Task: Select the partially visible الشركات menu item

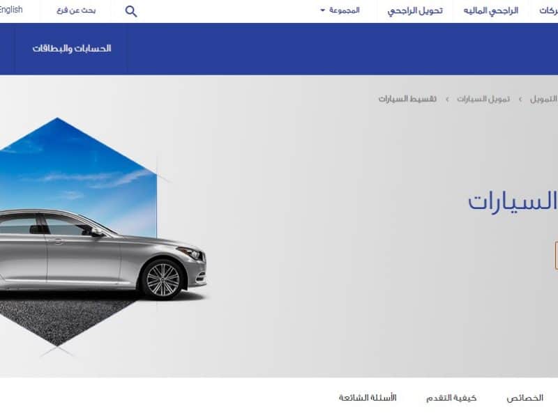Action: pyautogui.click(x=549, y=10)
